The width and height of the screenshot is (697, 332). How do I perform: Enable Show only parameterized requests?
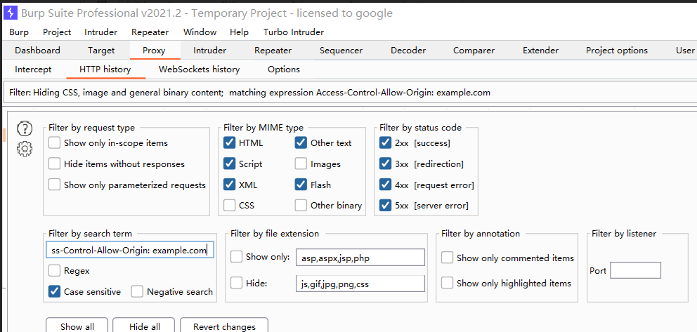(54, 185)
